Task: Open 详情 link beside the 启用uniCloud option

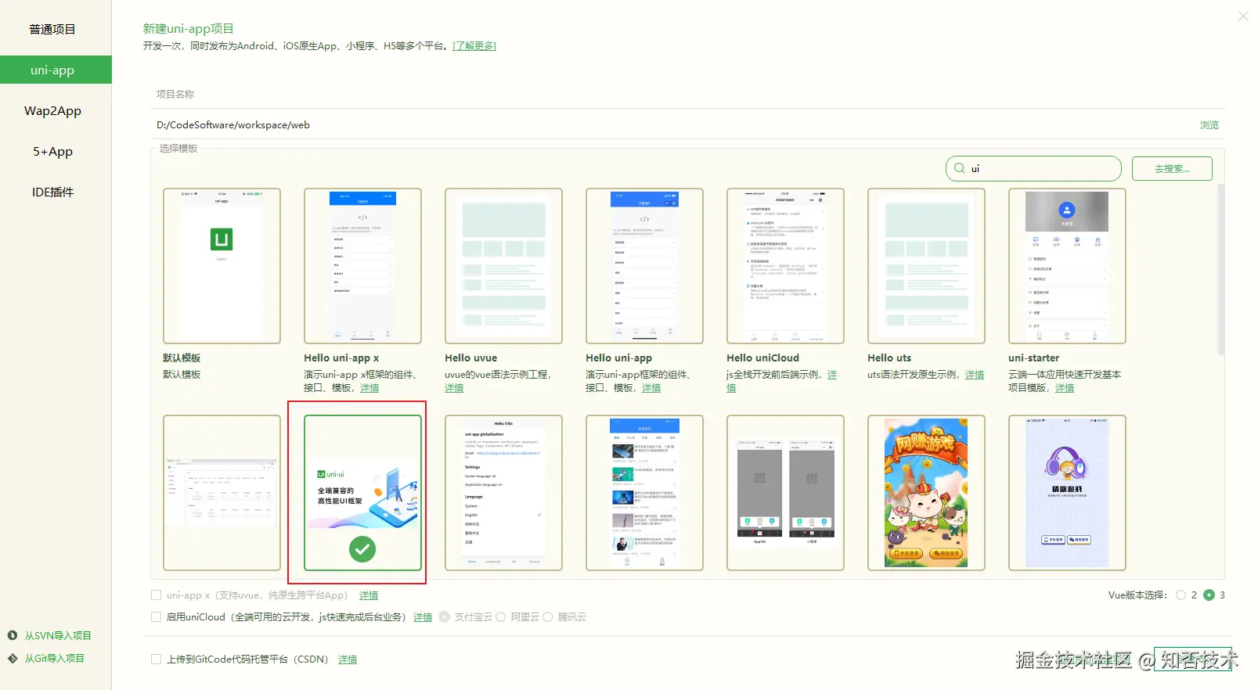Action: point(423,617)
